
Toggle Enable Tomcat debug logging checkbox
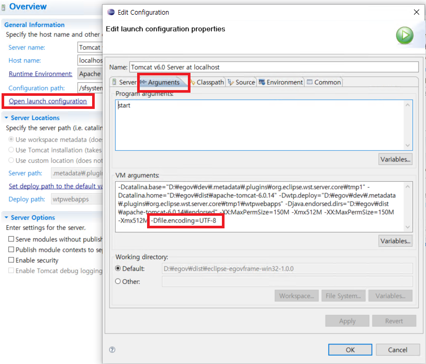[x=11, y=270]
